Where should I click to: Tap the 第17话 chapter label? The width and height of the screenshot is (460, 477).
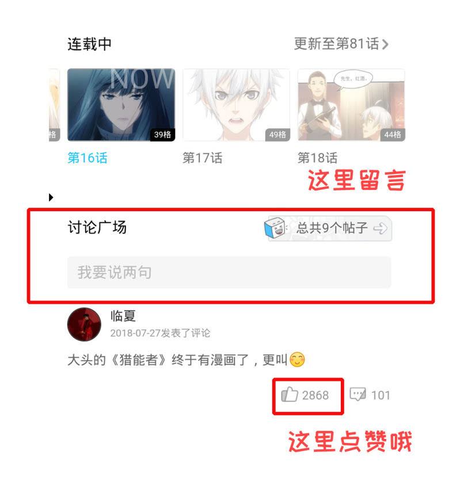point(203,158)
